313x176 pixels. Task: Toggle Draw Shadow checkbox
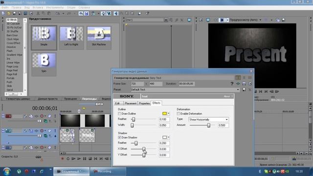tap(119, 137)
